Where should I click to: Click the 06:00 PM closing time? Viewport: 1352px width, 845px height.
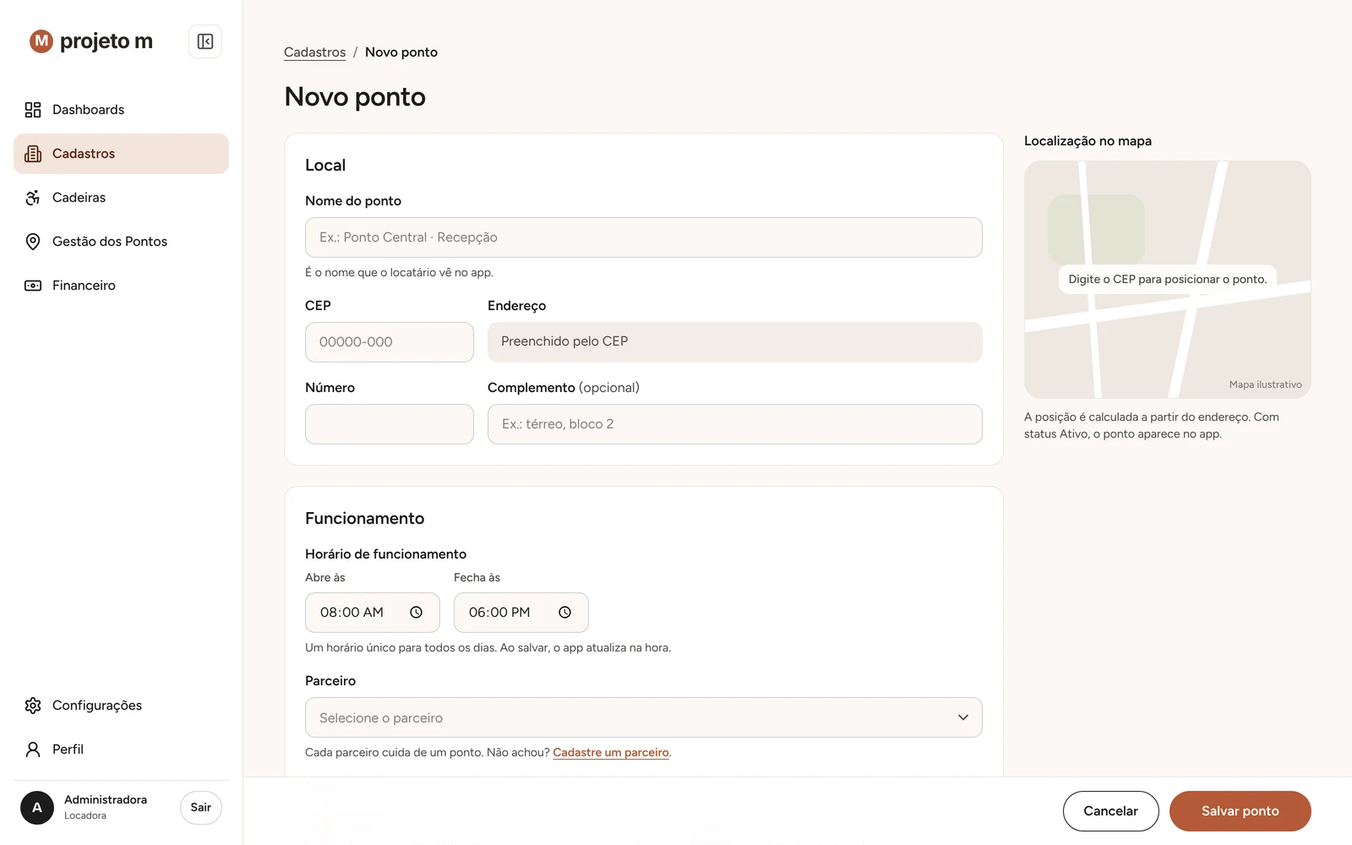(499, 613)
